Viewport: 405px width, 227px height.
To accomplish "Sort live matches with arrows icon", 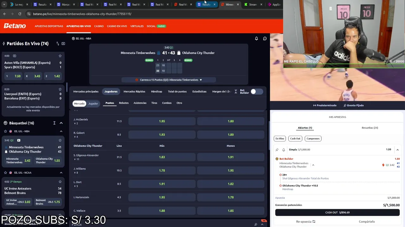I will [x=58, y=44].
